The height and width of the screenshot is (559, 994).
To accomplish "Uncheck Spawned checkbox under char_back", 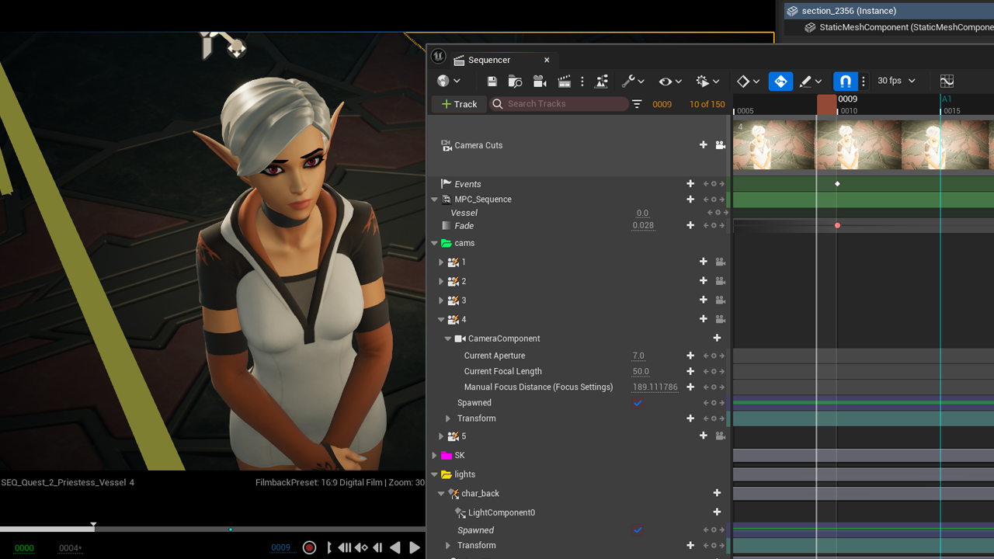I will (638, 530).
